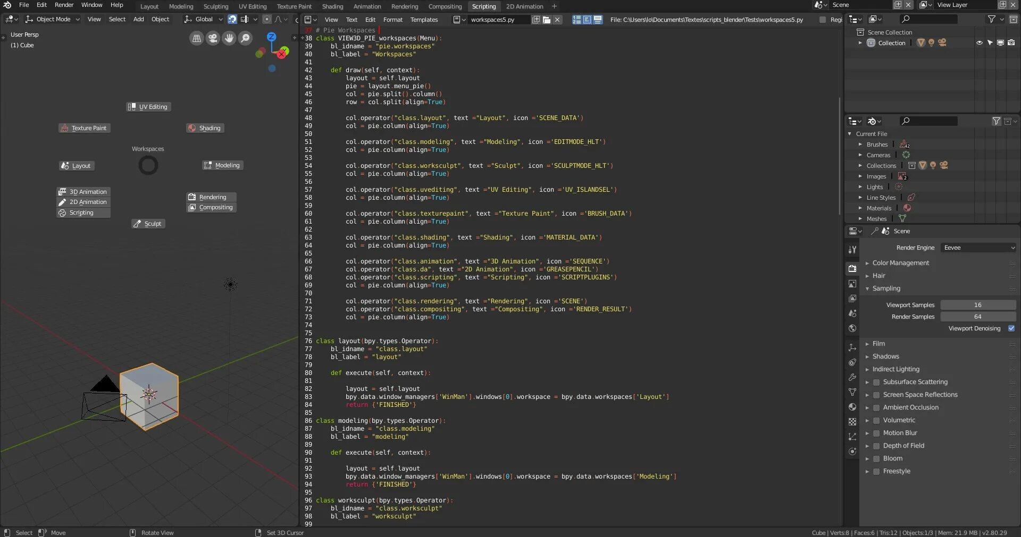This screenshot has width=1021, height=537.
Task: Click the pan hand icon in viewport
Action: [229, 38]
